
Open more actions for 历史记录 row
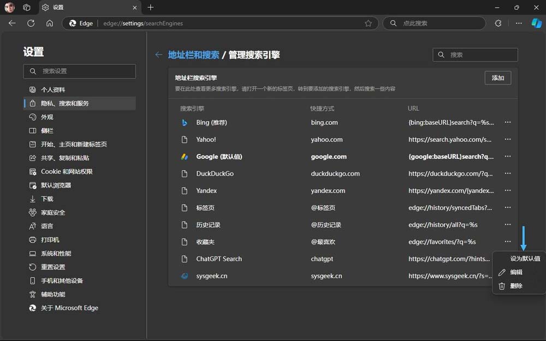[x=508, y=224]
